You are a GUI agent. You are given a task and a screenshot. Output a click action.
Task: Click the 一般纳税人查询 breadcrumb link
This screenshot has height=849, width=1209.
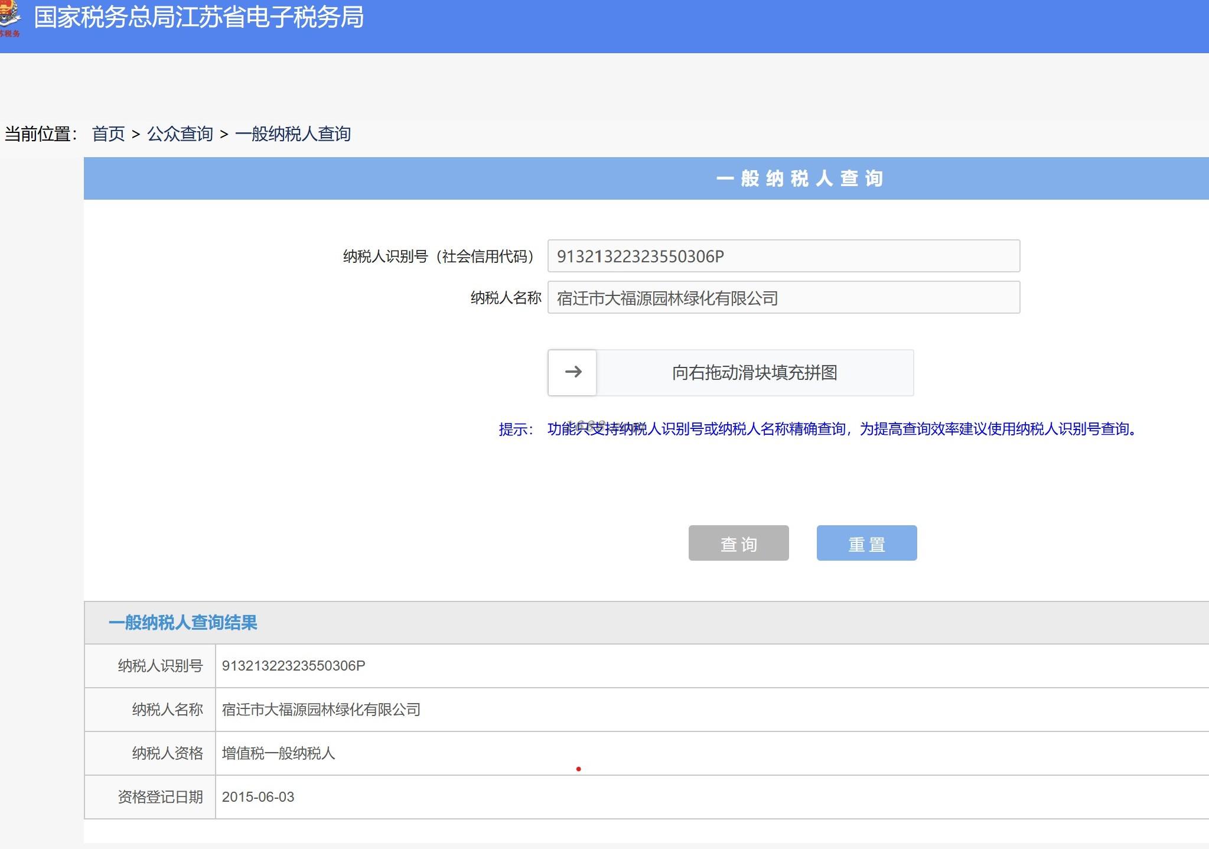click(293, 134)
